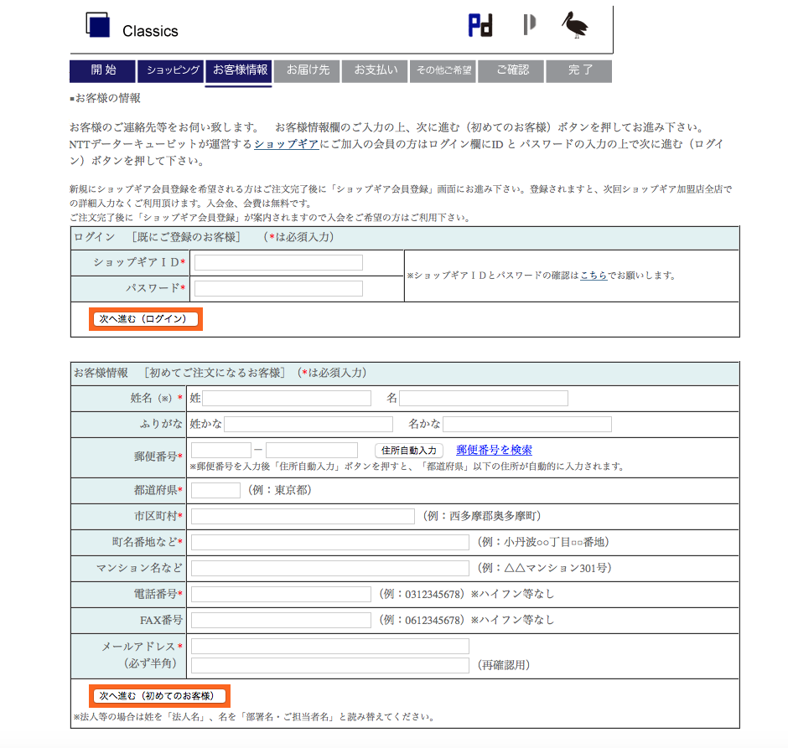788x748 pixels.
Task: Focus the ショップギアID input field
Action: coord(278,263)
